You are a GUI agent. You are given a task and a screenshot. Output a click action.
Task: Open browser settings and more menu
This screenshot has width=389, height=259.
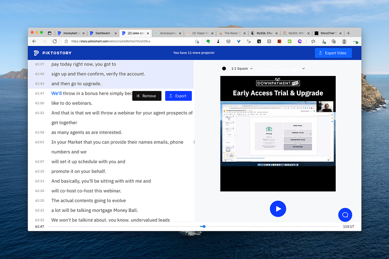click(x=355, y=42)
